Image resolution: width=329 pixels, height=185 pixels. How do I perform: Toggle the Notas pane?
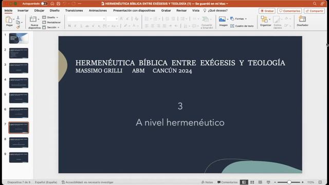207,182
